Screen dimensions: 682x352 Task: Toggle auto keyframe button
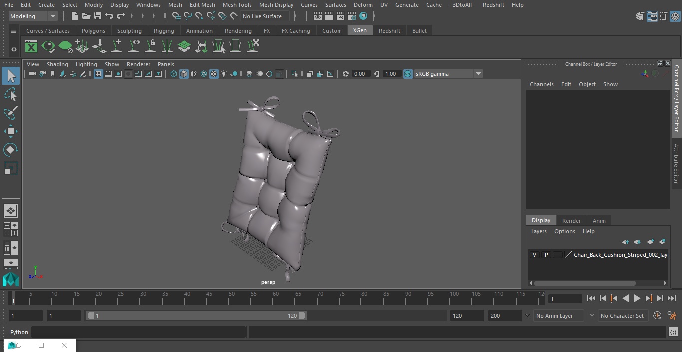coord(657,316)
